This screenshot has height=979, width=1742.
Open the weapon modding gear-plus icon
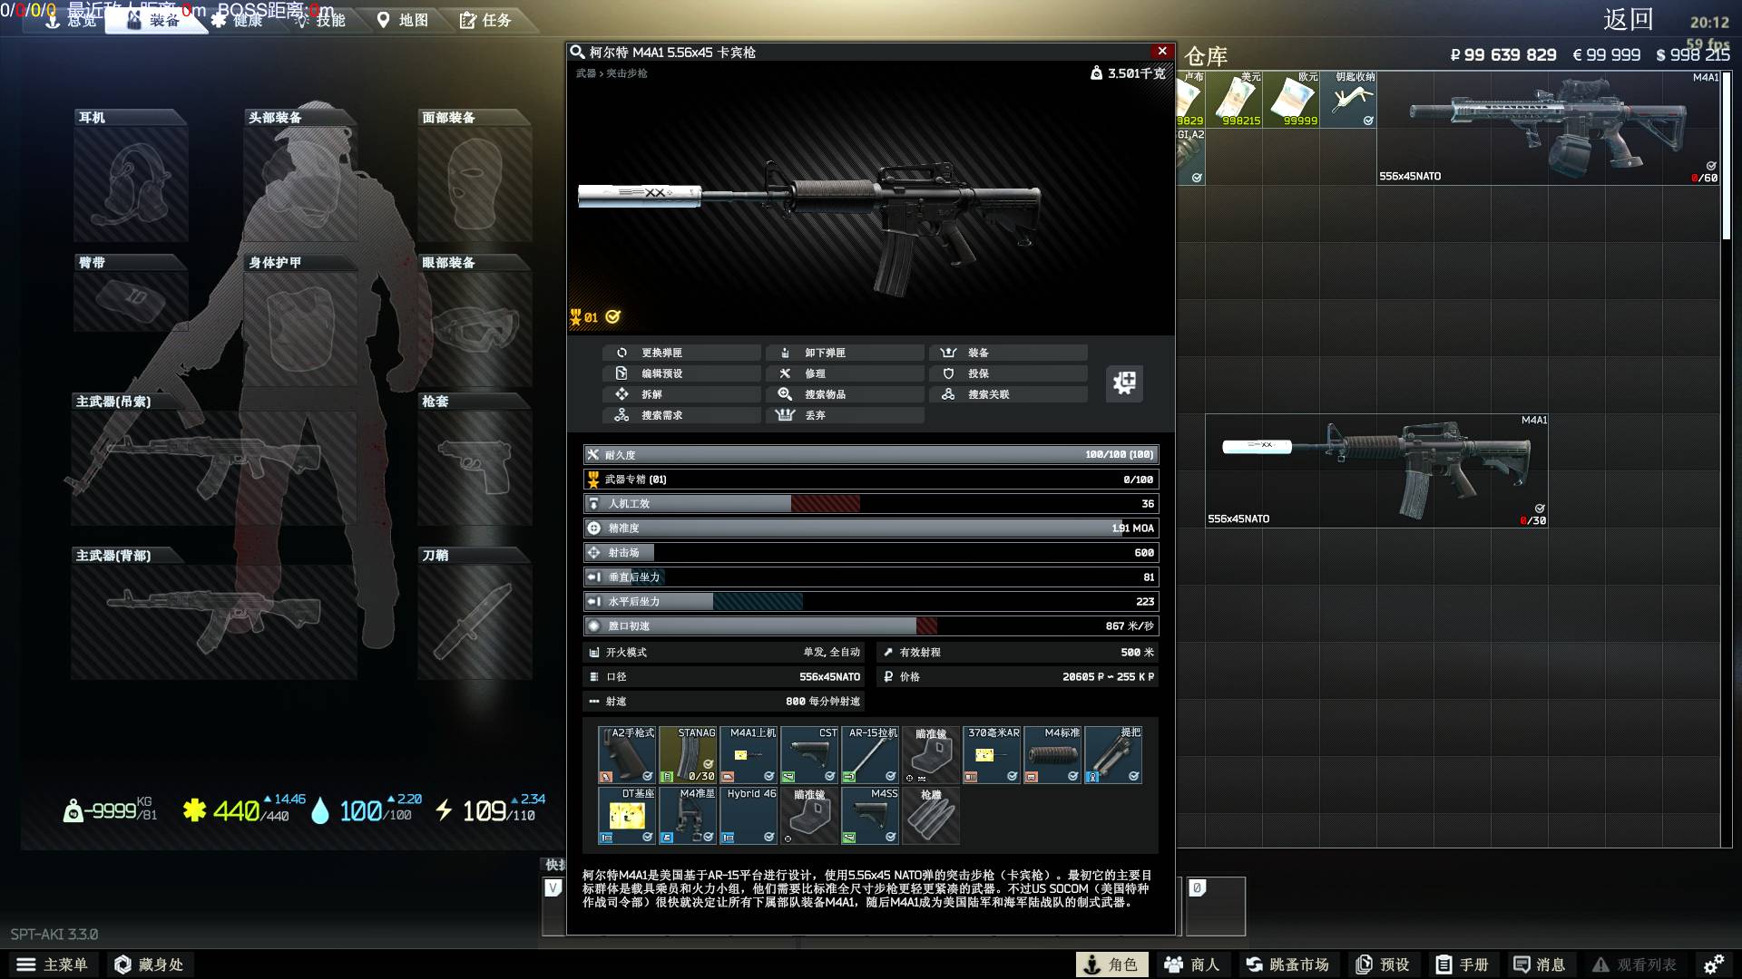pos(1124,383)
